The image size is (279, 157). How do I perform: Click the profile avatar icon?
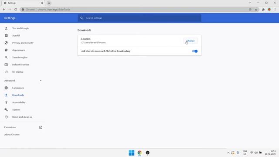click(x=269, y=10)
